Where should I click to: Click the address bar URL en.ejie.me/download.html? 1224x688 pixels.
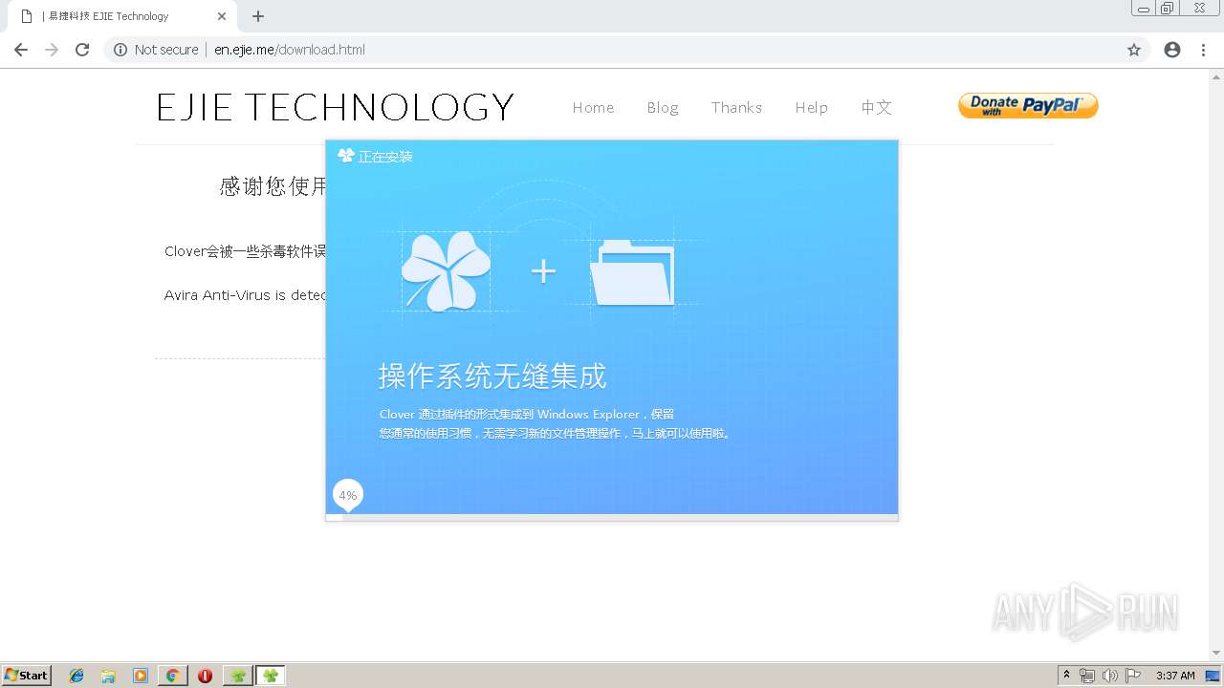290,50
